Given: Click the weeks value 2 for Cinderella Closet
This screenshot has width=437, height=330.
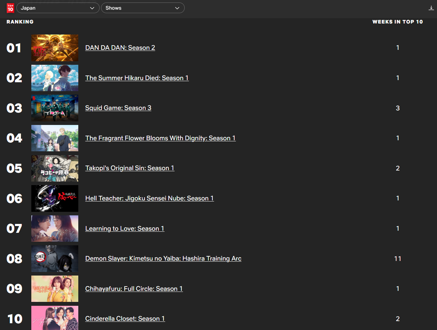Looking at the screenshot, I should 398,319.
